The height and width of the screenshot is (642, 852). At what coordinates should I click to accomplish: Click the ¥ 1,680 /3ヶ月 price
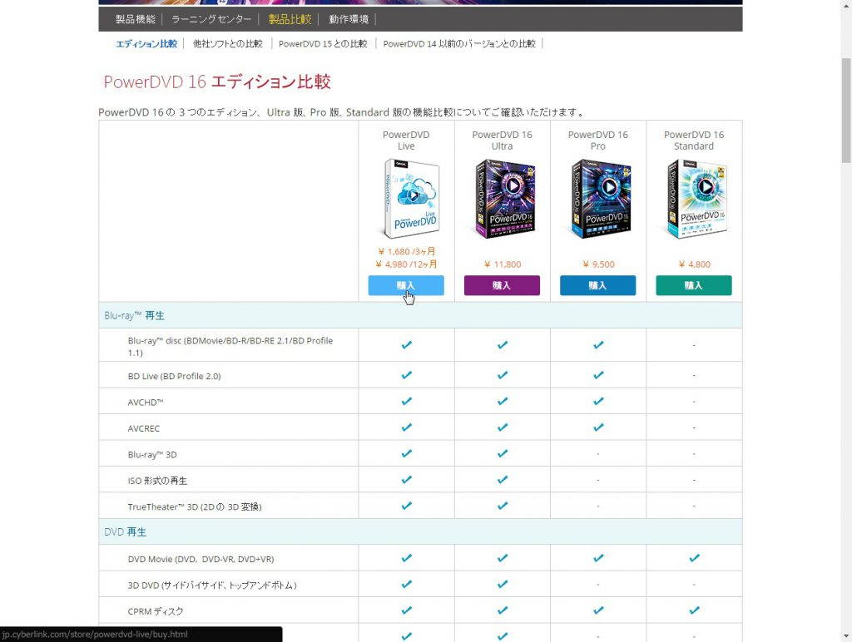406,251
